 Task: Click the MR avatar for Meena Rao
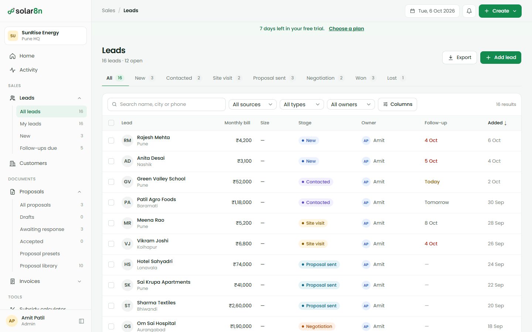click(x=127, y=223)
